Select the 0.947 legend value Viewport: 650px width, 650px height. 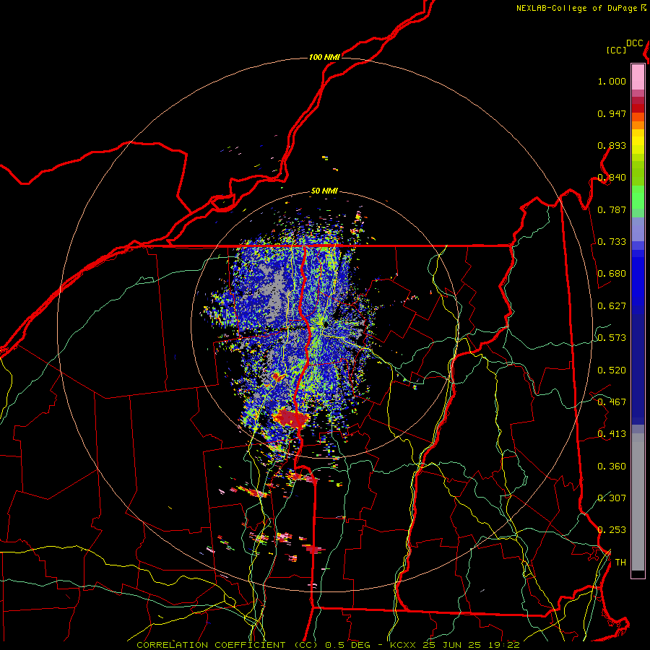coord(612,113)
